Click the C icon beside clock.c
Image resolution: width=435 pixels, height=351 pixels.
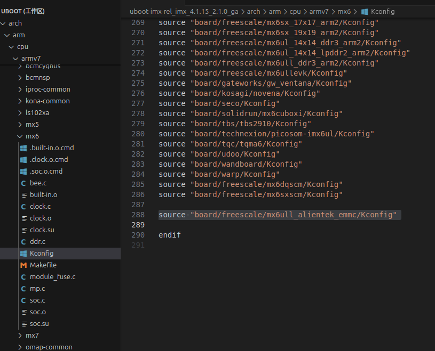23,207
